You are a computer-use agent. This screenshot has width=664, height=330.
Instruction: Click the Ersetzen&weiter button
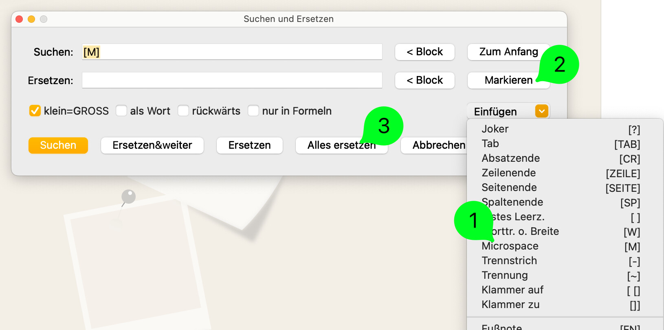152,145
